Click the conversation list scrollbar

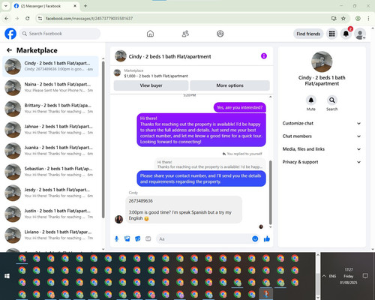pos(103,139)
